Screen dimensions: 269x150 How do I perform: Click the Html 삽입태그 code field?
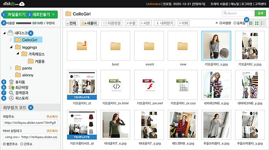point(30,137)
